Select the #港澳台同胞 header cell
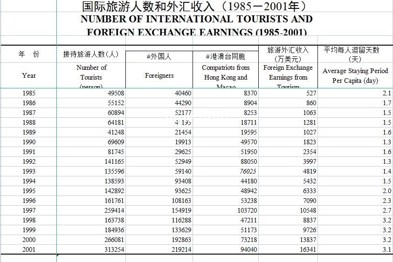Viewport: 393px width, 262px height. pos(226,57)
